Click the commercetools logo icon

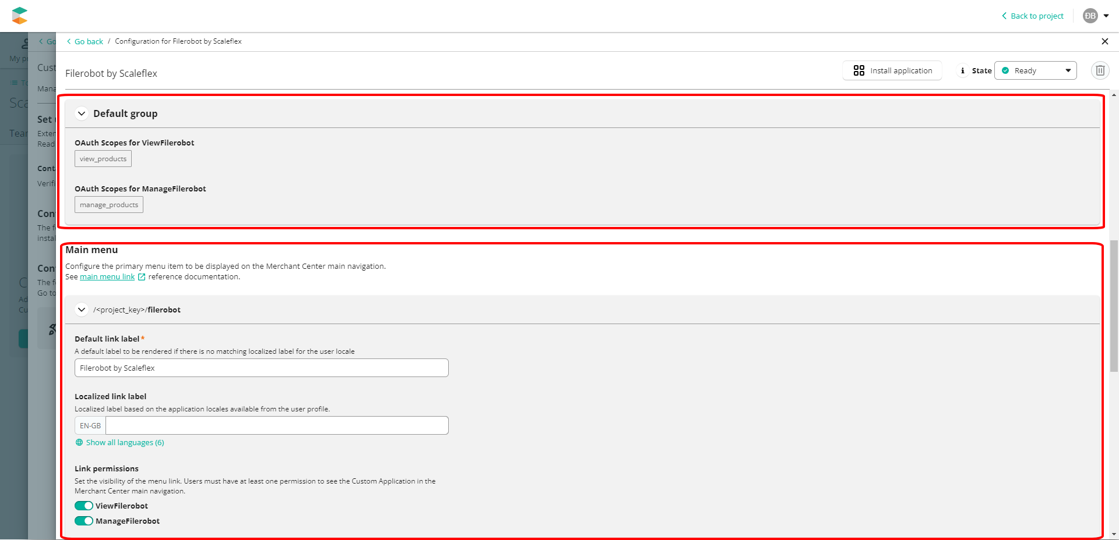(x=20, y=16)
